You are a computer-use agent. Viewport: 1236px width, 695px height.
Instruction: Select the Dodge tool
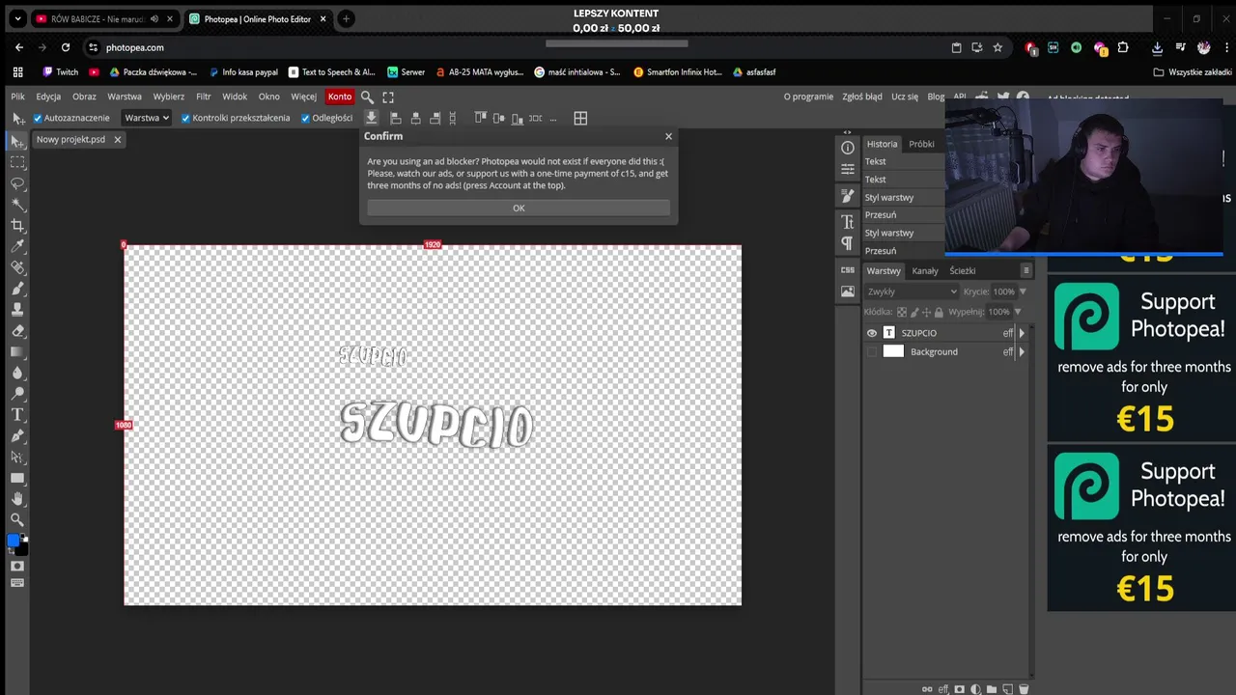pos(17,394)
